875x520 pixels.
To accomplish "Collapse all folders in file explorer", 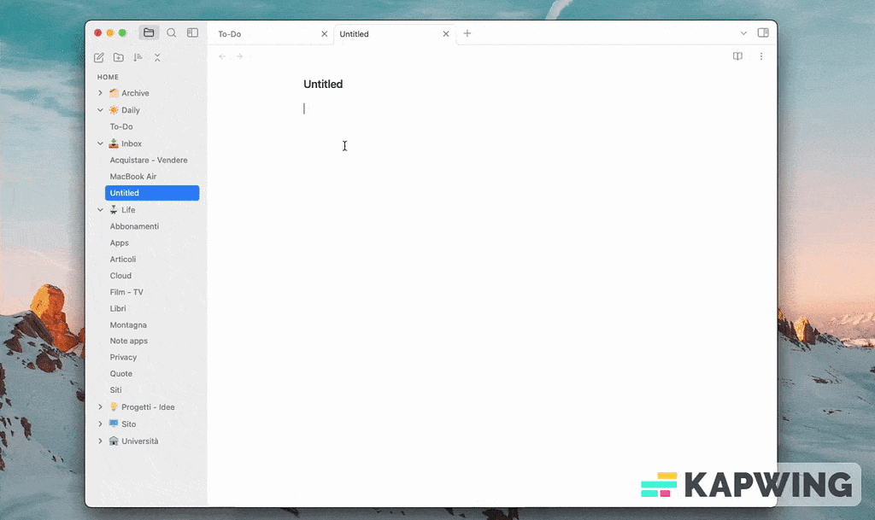I will coord(157,57).
